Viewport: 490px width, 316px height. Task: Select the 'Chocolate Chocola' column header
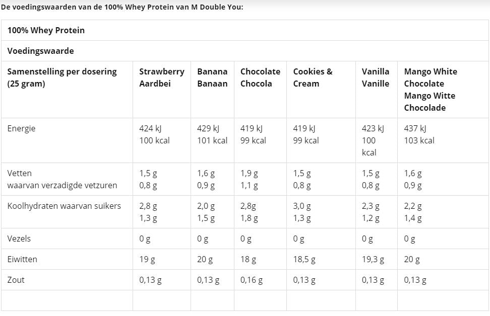point(260,77)
